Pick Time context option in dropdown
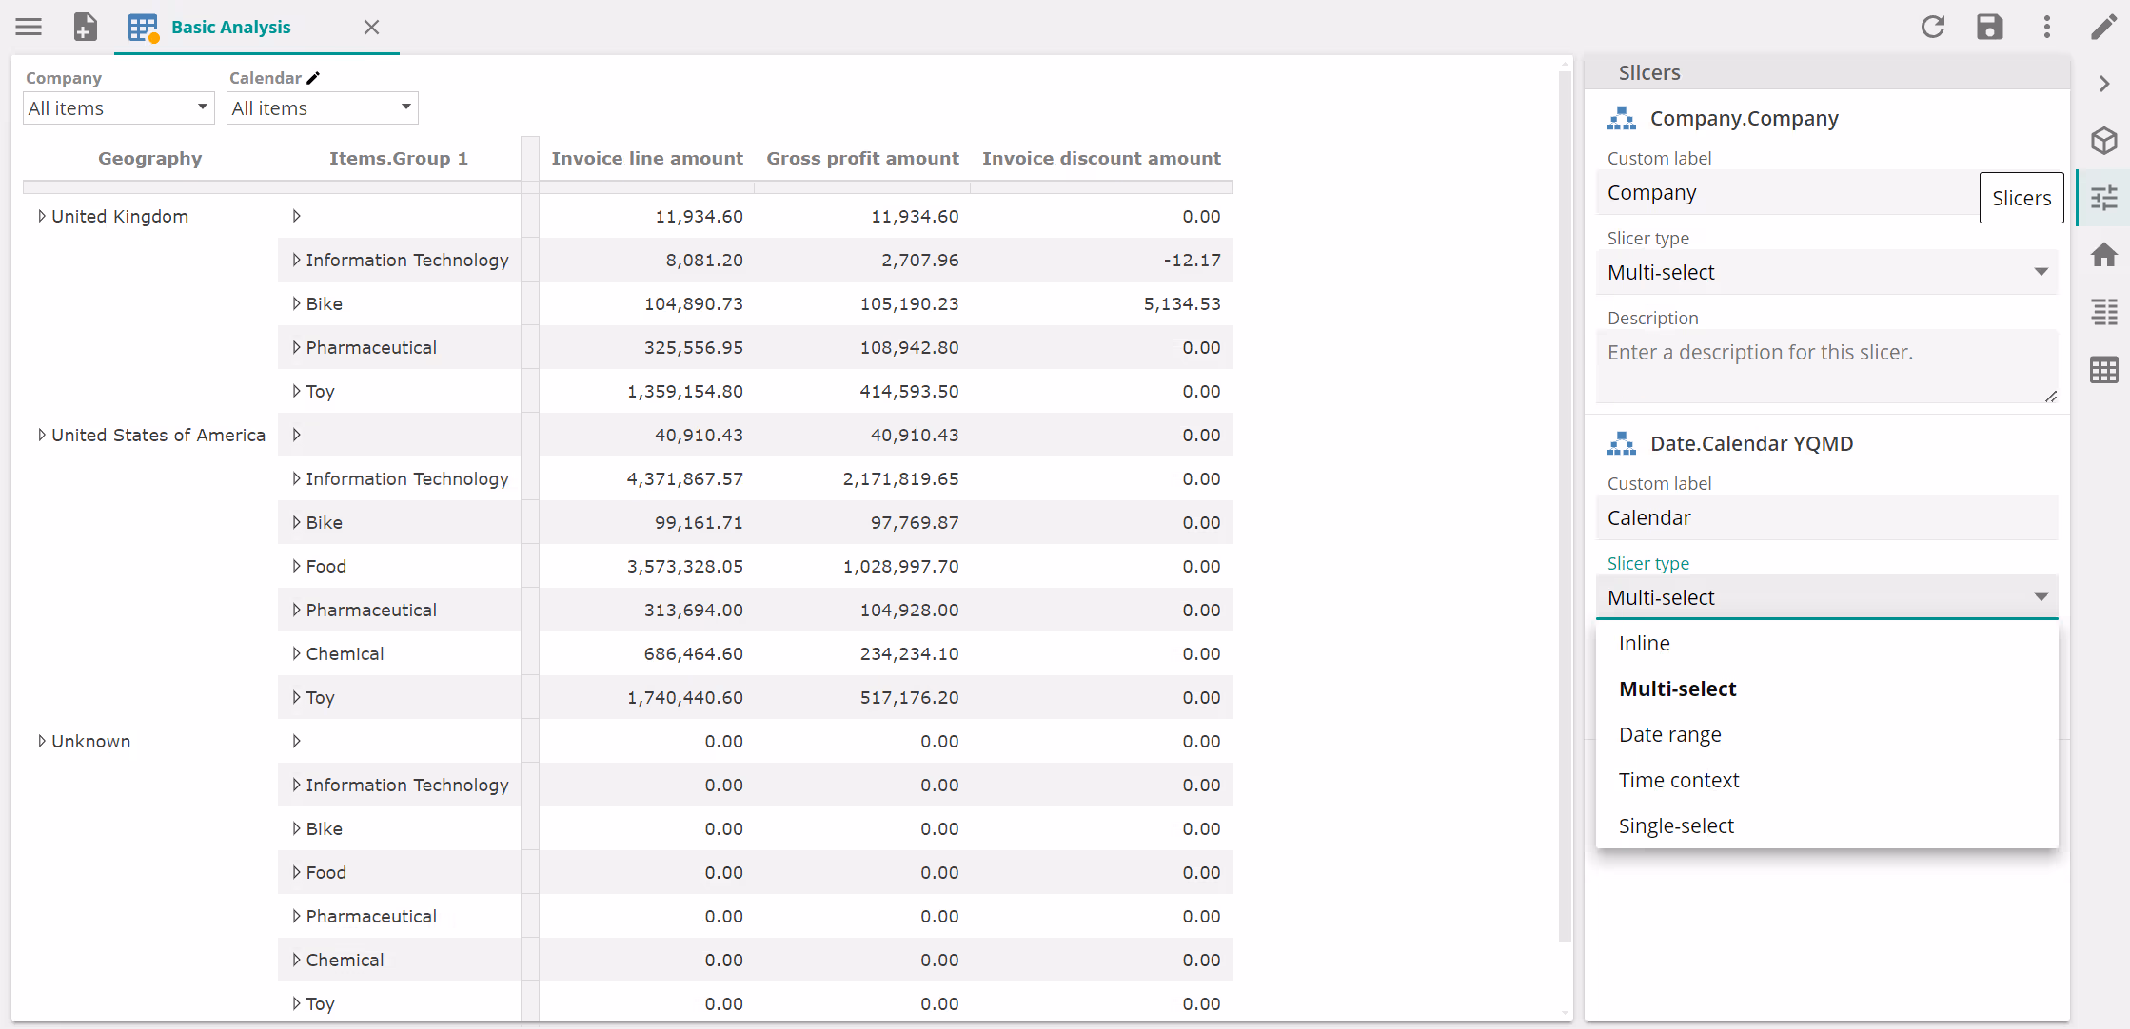 tap(1678, 780)
